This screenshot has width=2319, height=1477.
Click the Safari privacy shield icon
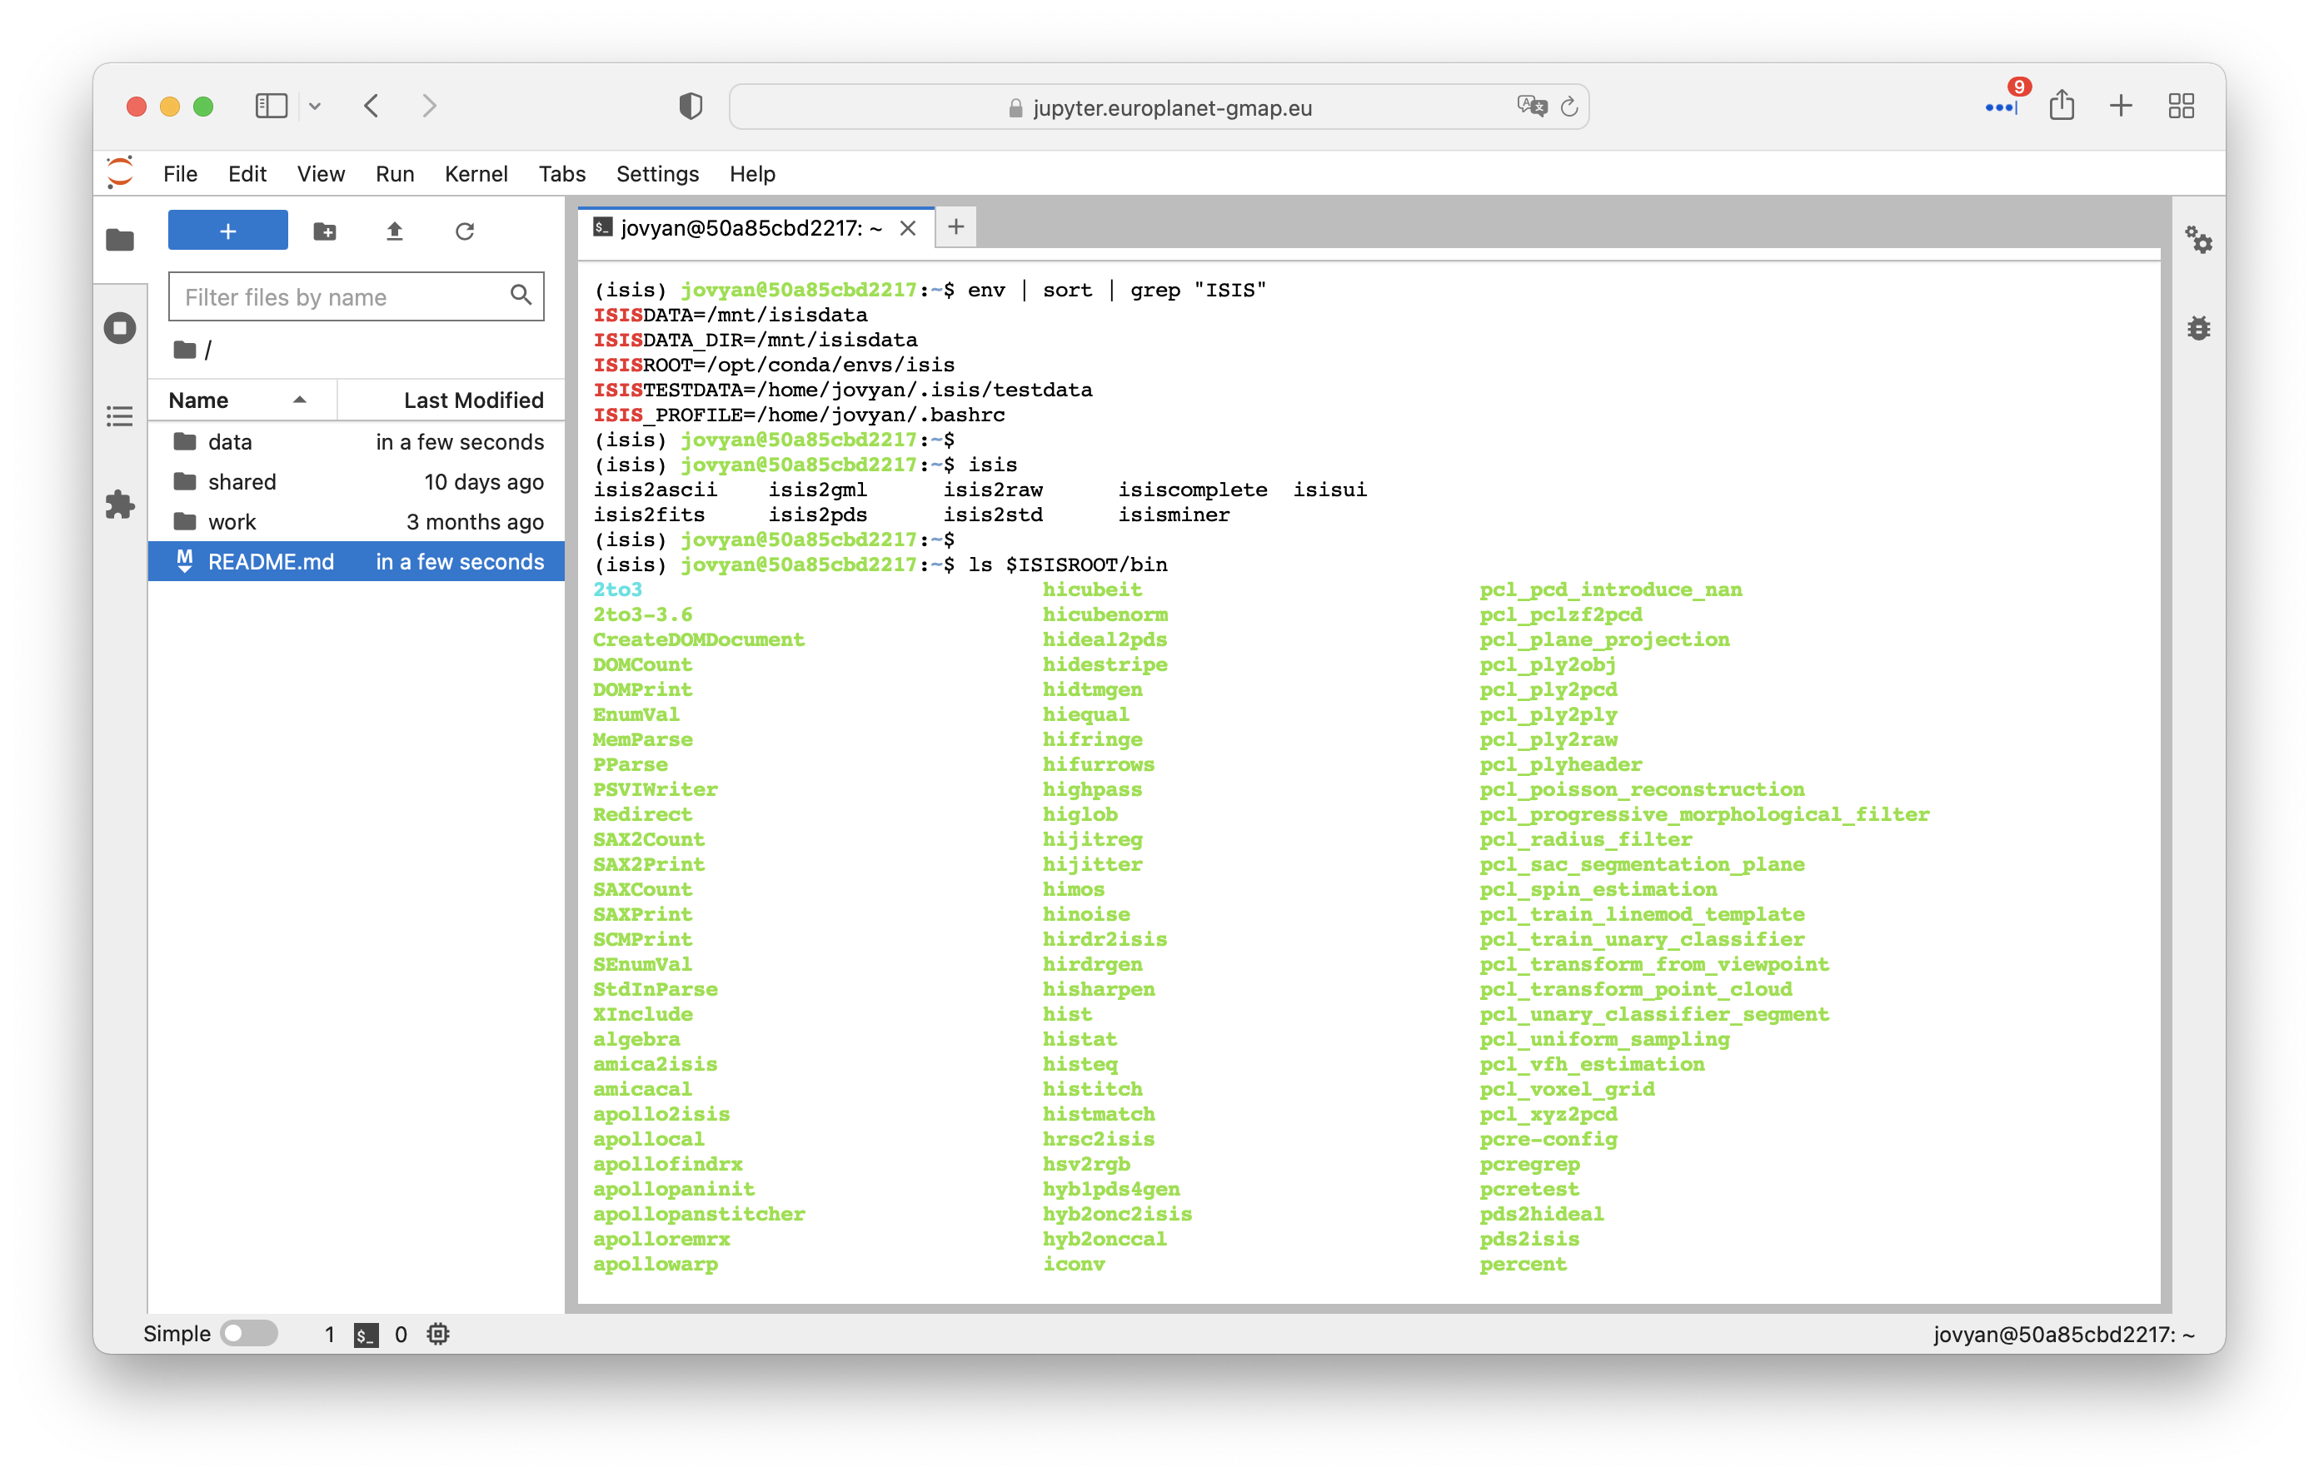click(x=691, y=106)
